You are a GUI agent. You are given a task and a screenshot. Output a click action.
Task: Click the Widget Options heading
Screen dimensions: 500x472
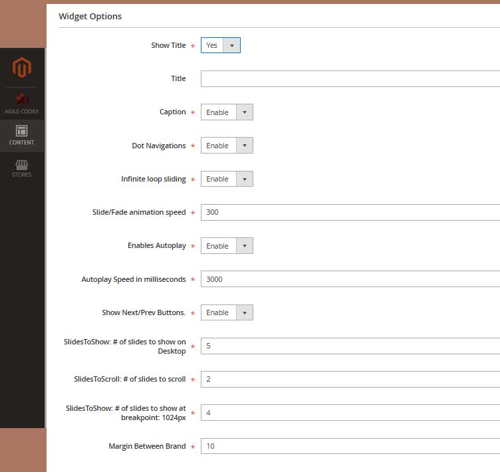(x=90, y=16)
